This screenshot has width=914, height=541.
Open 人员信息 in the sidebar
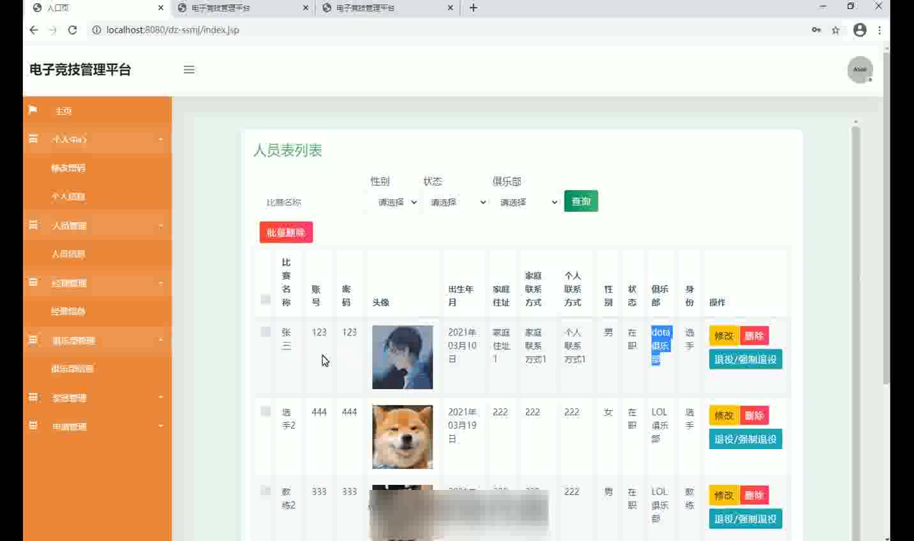pos(68,254)
